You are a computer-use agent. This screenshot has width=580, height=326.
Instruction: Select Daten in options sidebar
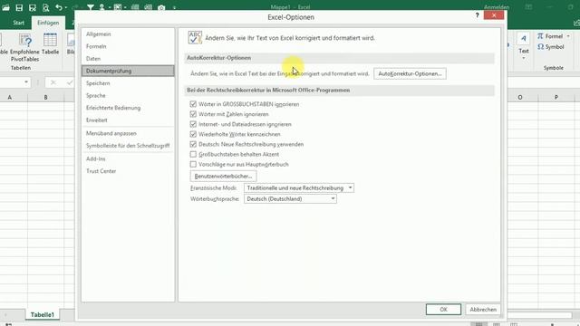(128, 58)
